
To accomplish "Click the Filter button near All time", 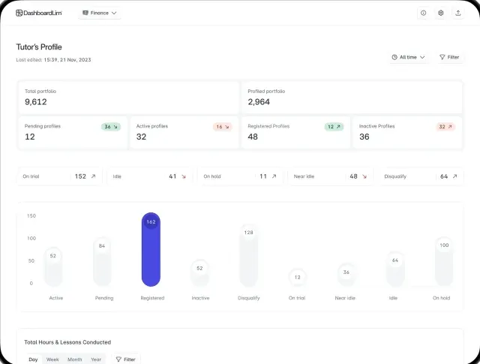I will [x=449, y=57].
